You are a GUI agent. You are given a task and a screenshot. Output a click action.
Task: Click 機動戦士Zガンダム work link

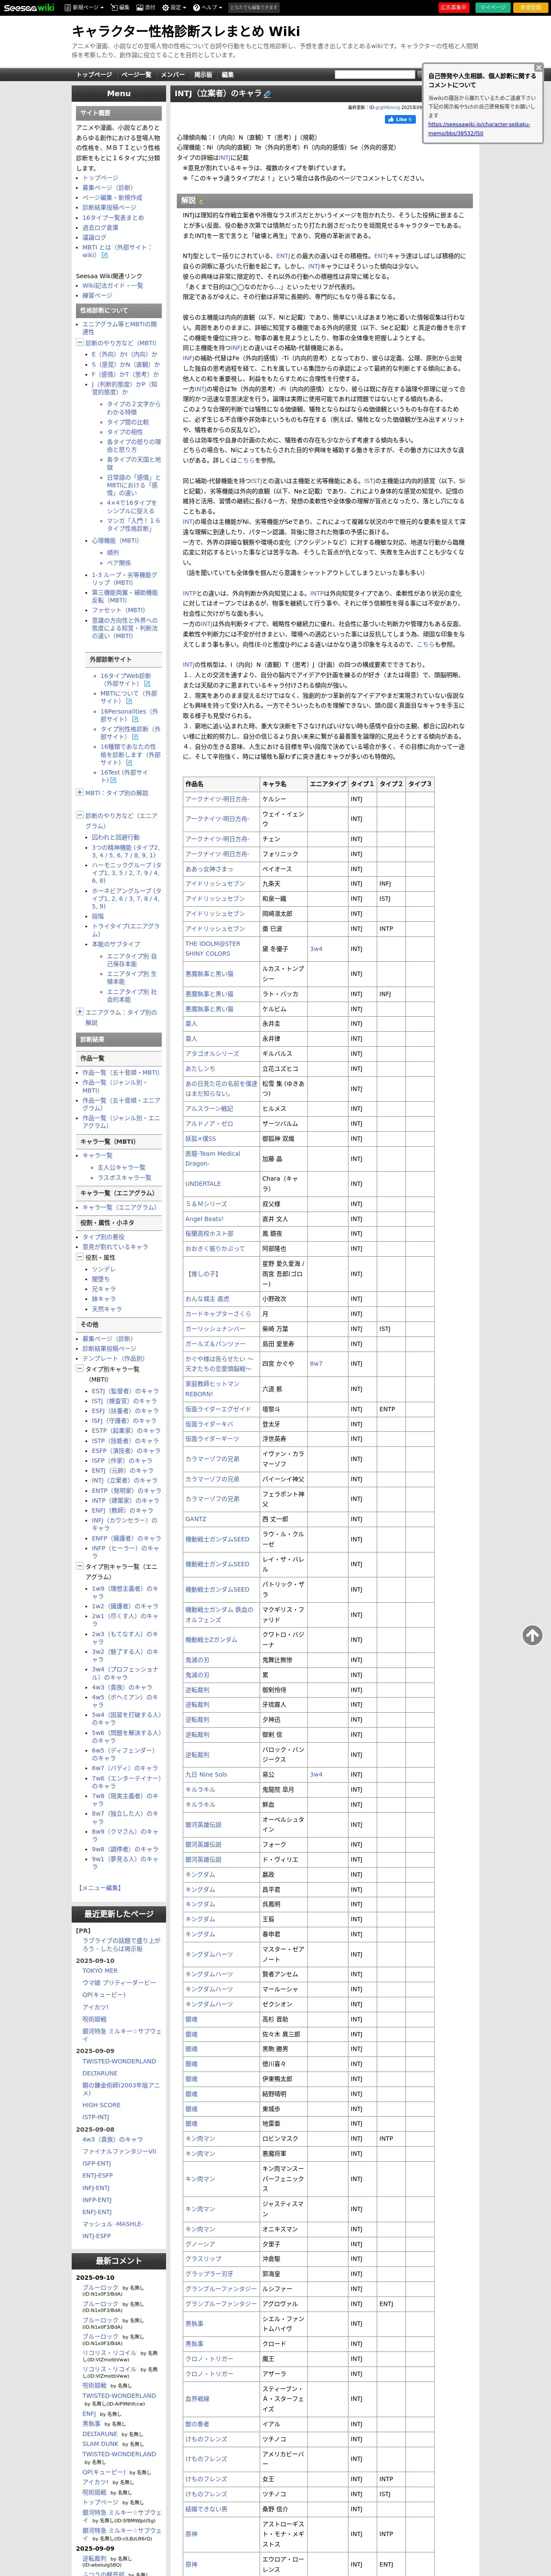pyautogui.click(x=211, y=1640)
